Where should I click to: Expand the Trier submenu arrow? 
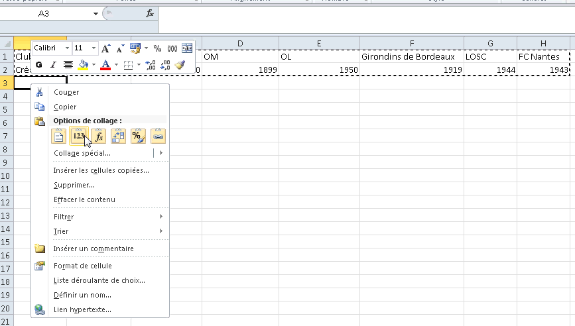161,231
